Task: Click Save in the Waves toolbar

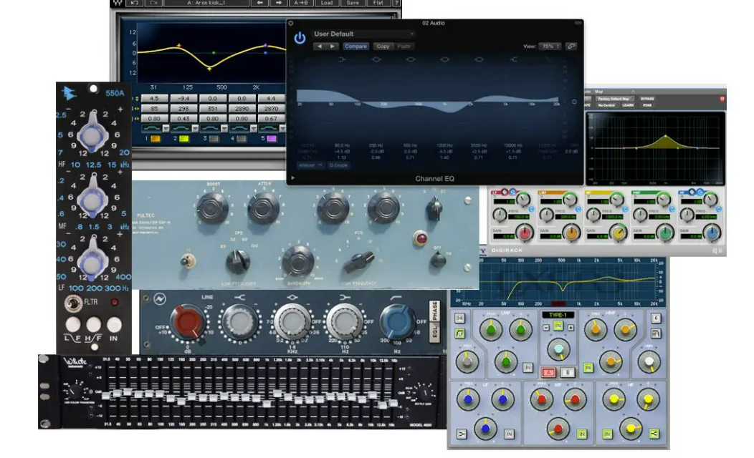Action: pos(353,3)
